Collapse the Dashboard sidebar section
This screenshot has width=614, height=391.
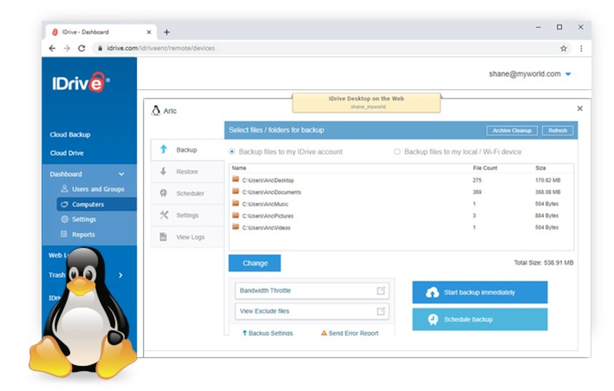pyautogui.click(x=121, y=174)
